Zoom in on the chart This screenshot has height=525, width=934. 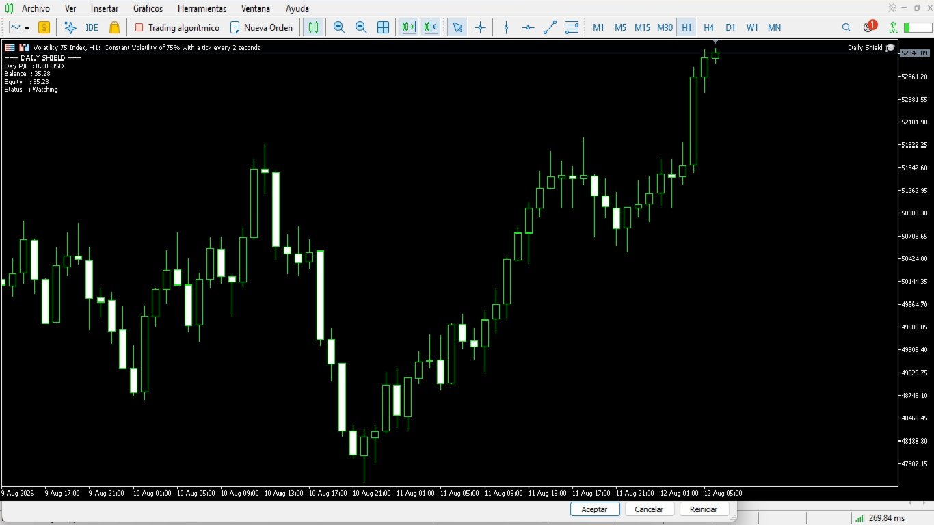click(x=339, y=27)
